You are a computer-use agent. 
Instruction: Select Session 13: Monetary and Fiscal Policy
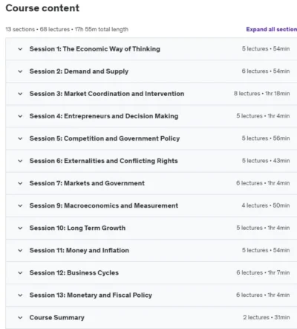pyautogui.click(x=91, y=295)
